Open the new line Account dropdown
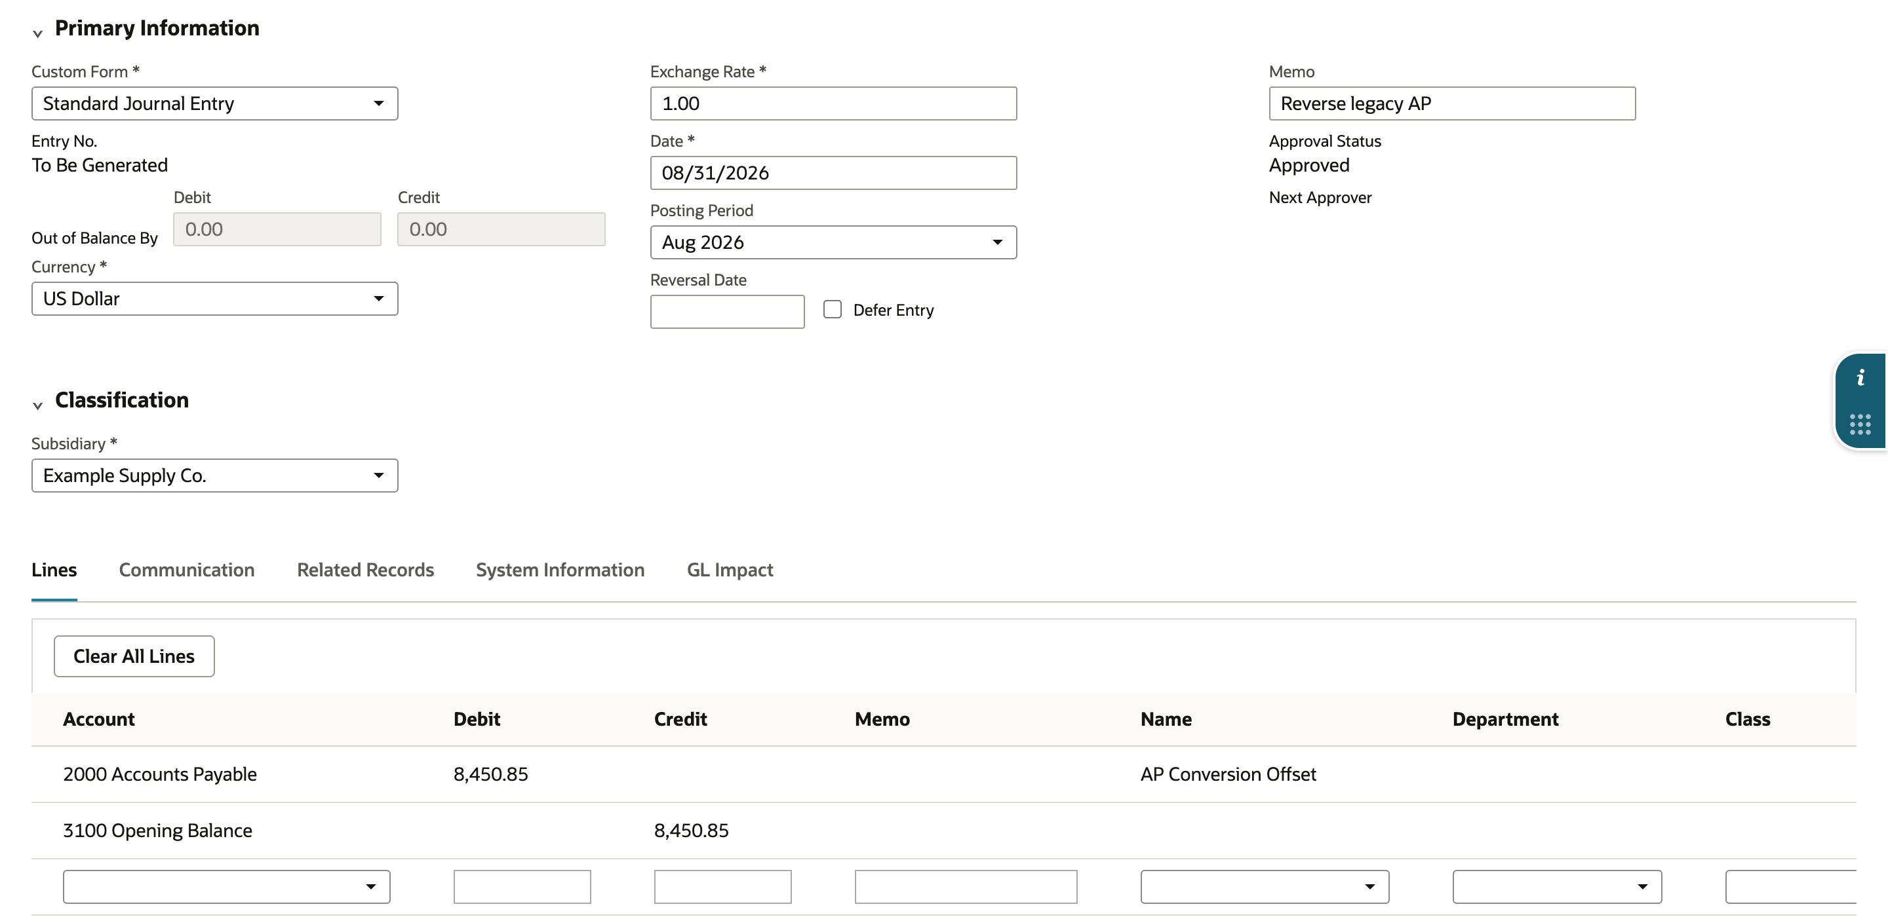This screenshot has height=917, width=1888. (226, 886)
